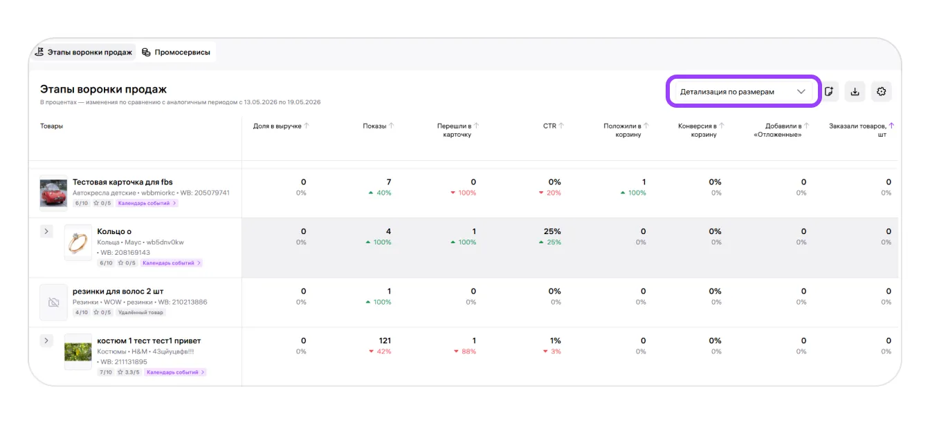Click the note icon beside the dropdown
The width and height of the screenshot is (930, 424).
pyautogui.click(x=829, y=92)
